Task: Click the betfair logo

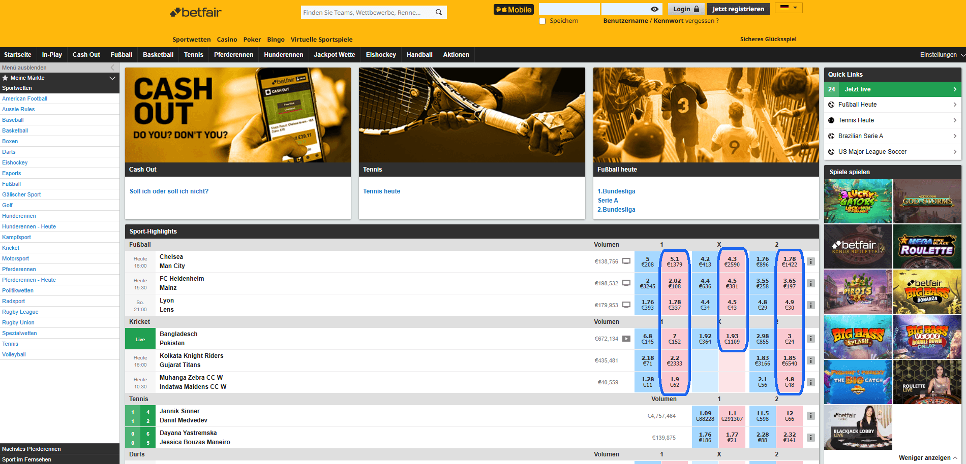Action: 196,12
